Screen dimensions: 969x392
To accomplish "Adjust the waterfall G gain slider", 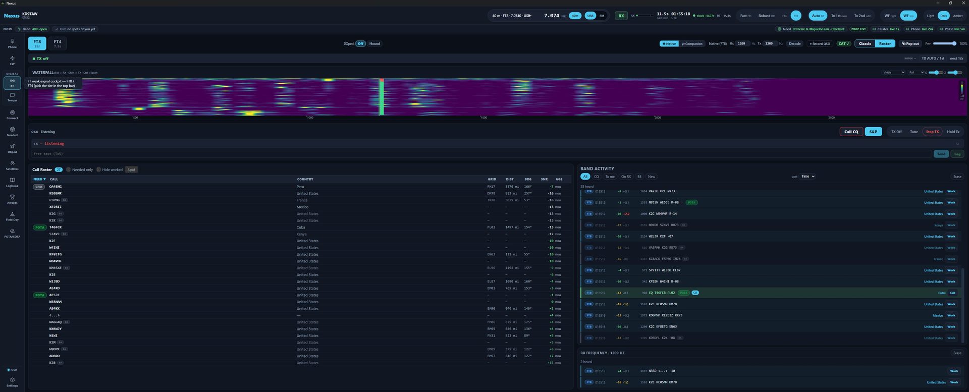I will [x=936, y=73].
